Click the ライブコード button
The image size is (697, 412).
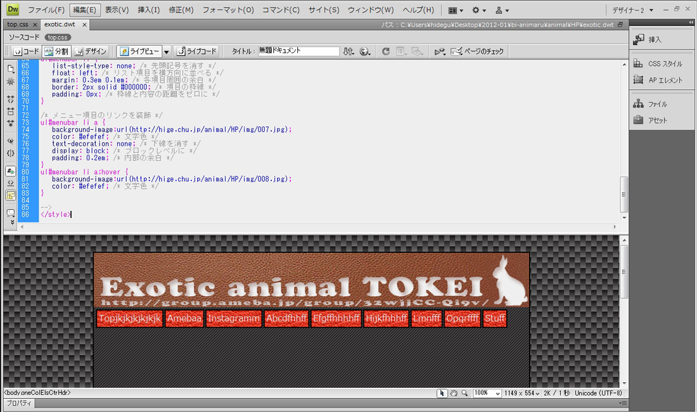click(197, 51)
